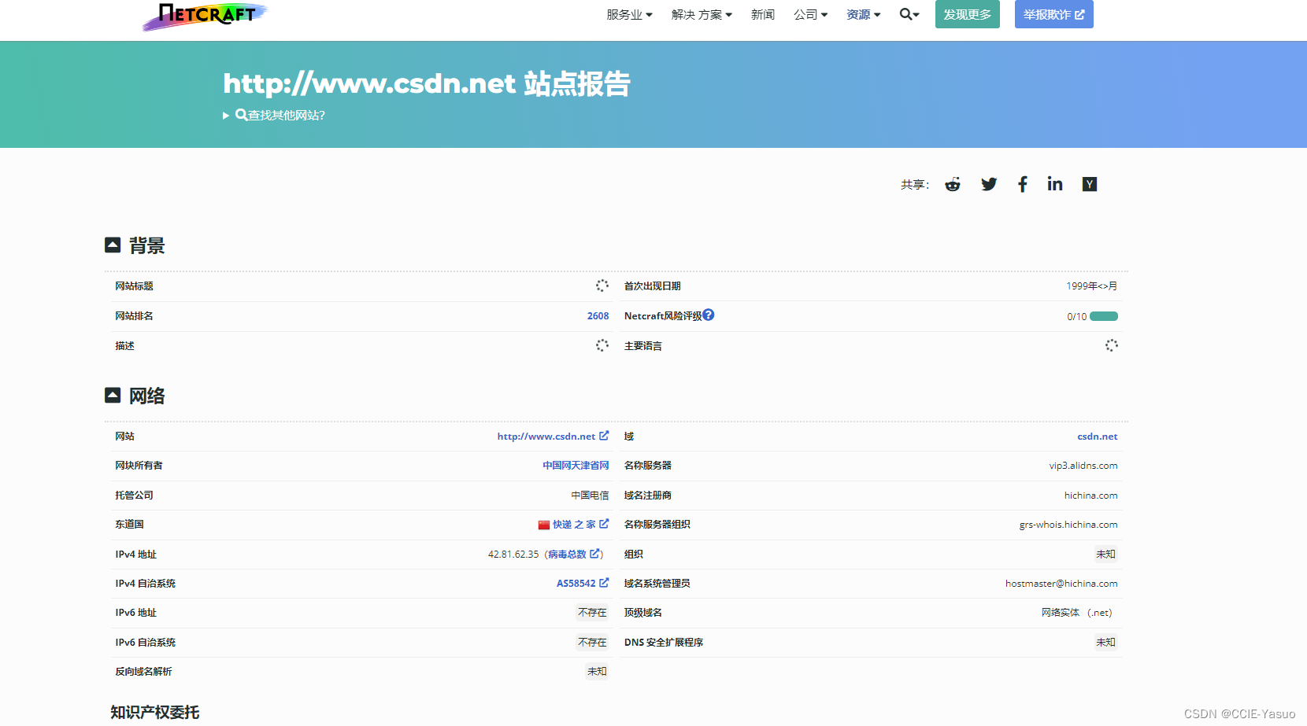Share report on Hacker News

[1090, 184]
